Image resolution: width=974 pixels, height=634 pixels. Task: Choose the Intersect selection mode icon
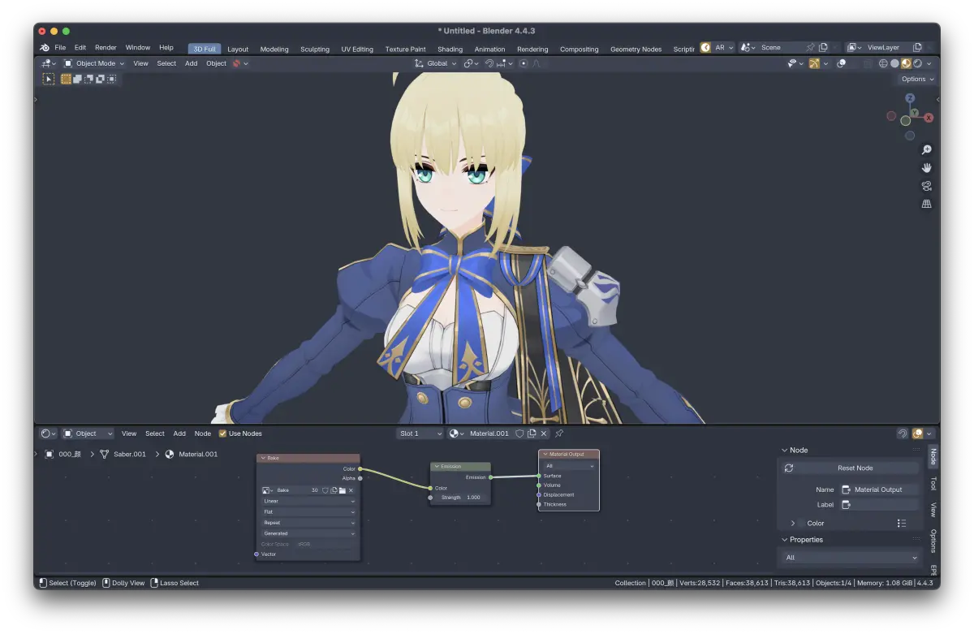point(111,79)
